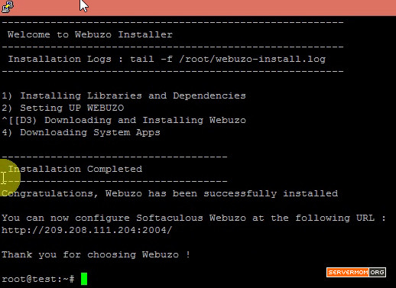This screenshot has width=396, height=288.
Task: Click the ORG part of the watermark
Action: (x=377, y=272)
